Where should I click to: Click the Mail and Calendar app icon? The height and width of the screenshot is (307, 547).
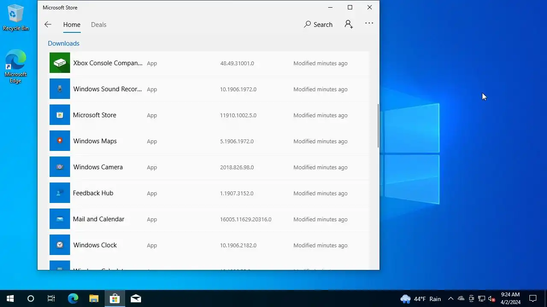pyautogui.click(x=60, y=219)
